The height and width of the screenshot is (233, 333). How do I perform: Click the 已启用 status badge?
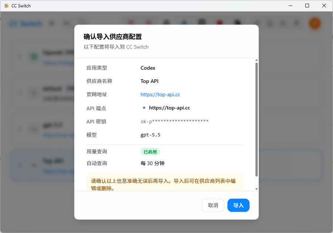(x=150, y=152)
